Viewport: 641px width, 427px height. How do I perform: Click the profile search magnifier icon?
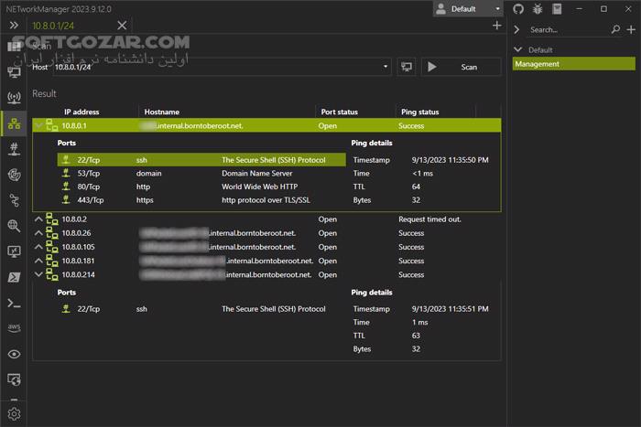[615, 30]
